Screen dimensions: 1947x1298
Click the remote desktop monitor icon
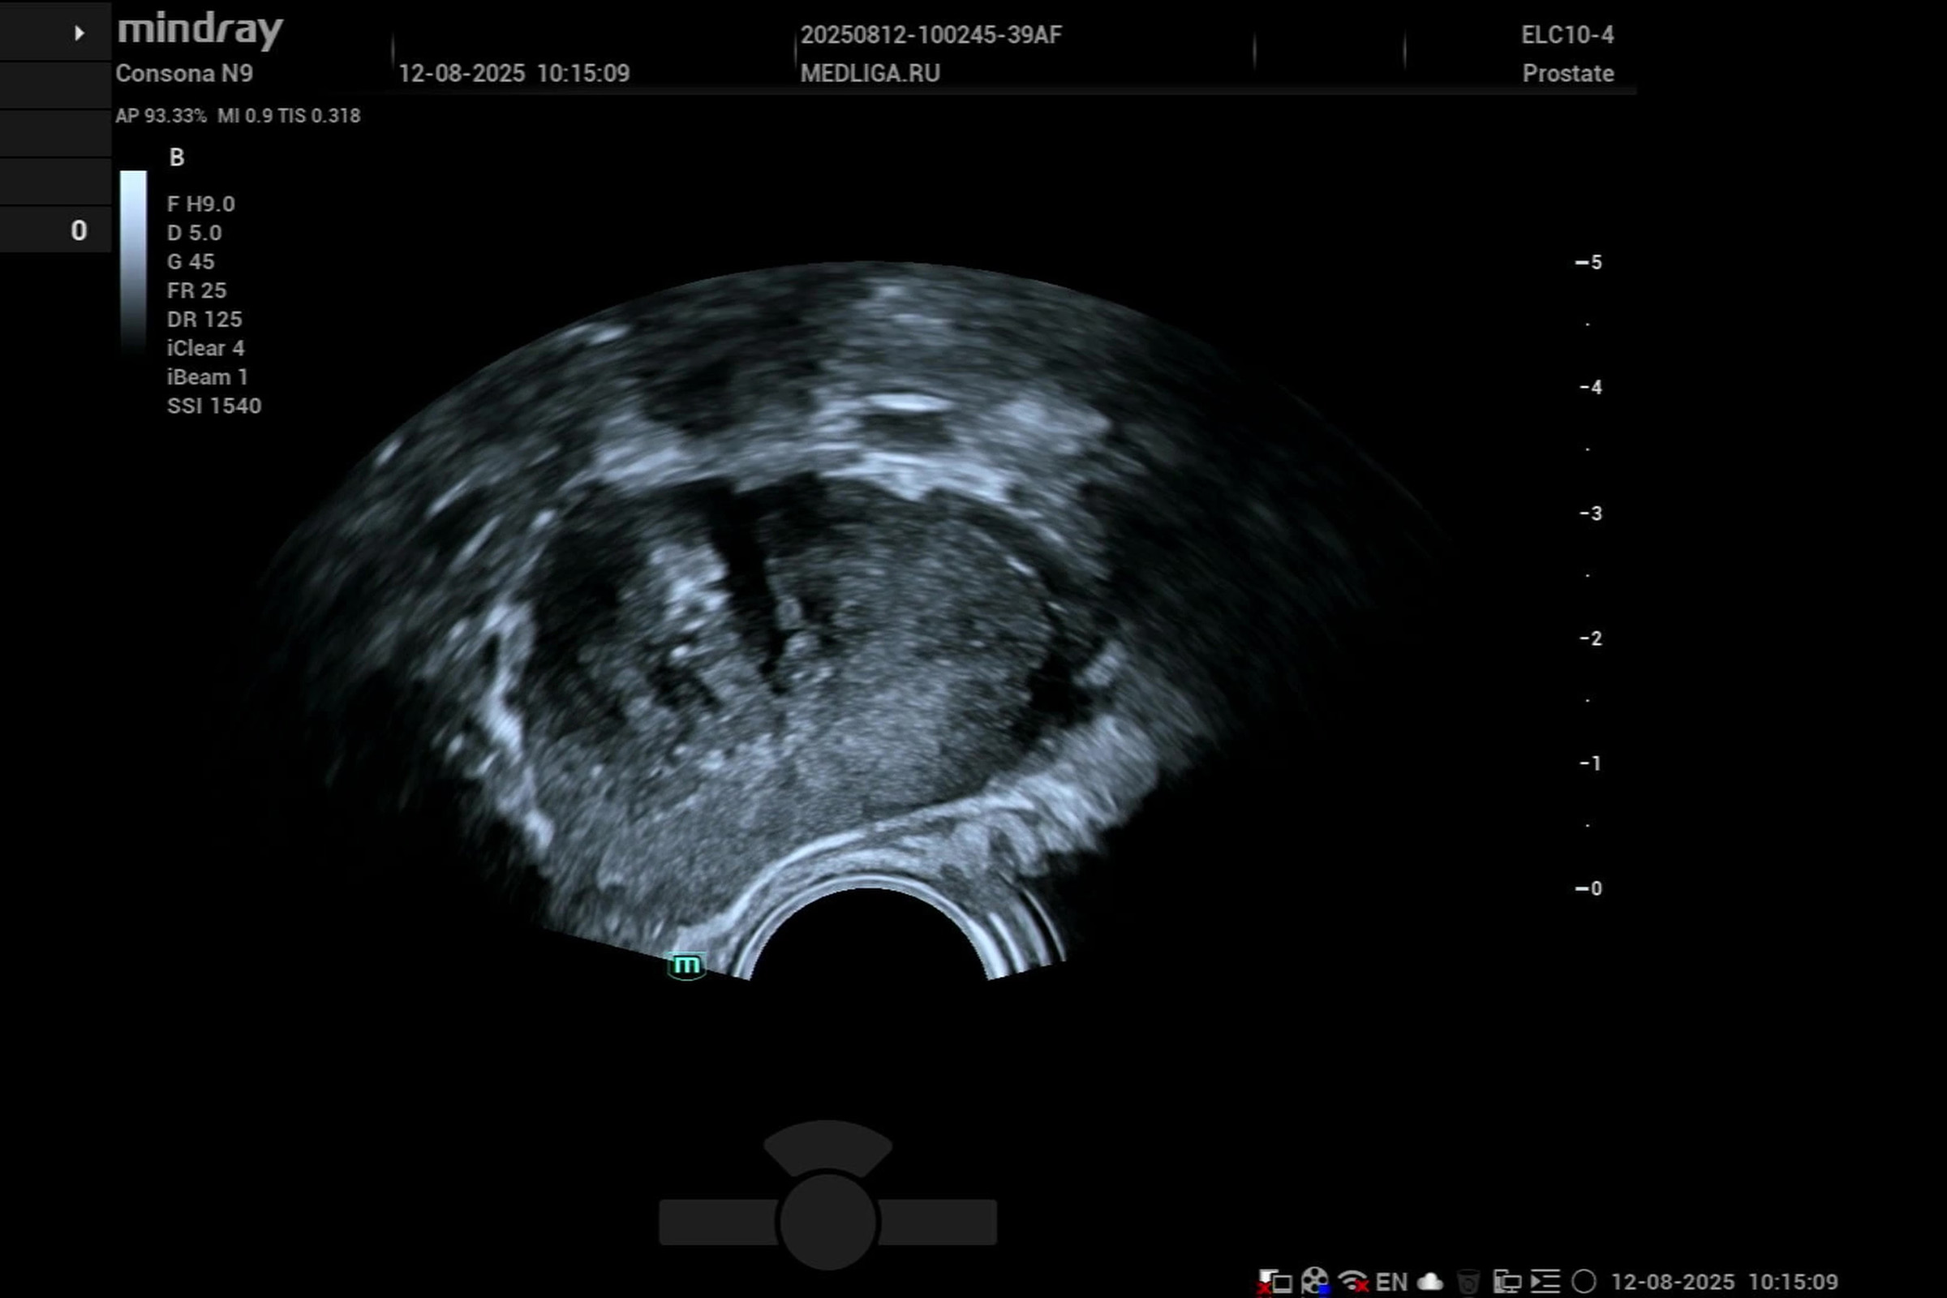coord(1506,1282)
